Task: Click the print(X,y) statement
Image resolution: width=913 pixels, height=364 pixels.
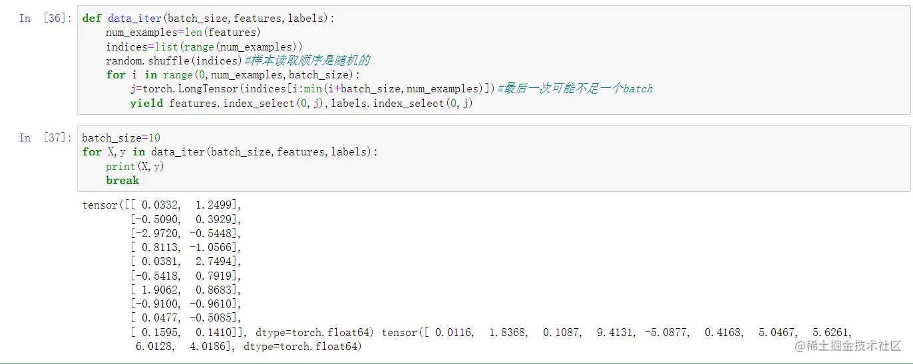Action: pos(134,166)
